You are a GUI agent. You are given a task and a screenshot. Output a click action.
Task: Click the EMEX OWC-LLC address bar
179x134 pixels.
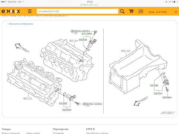click(x=89, y=5)
